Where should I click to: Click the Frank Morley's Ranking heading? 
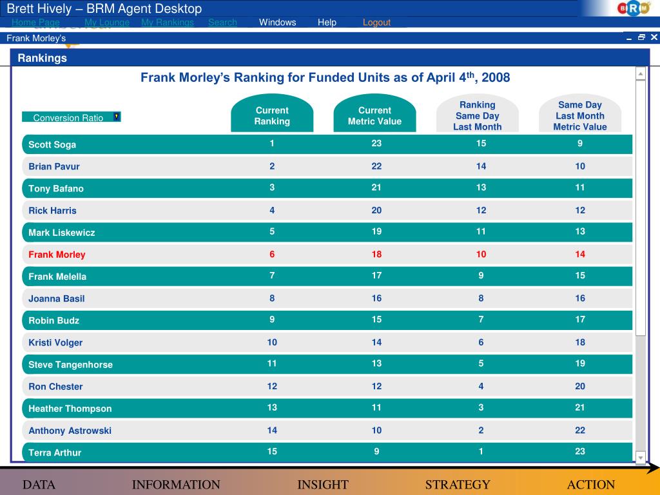click(x=325, y=77)
